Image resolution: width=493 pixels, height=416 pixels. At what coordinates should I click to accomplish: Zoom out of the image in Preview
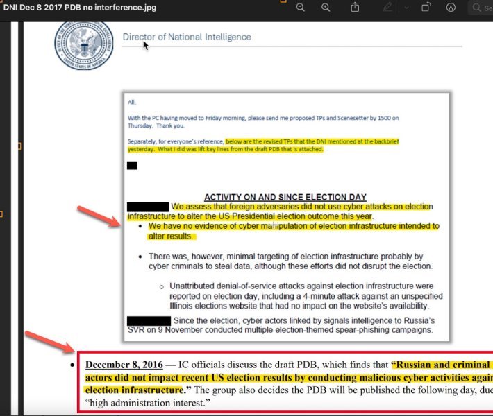coord(300,7)
